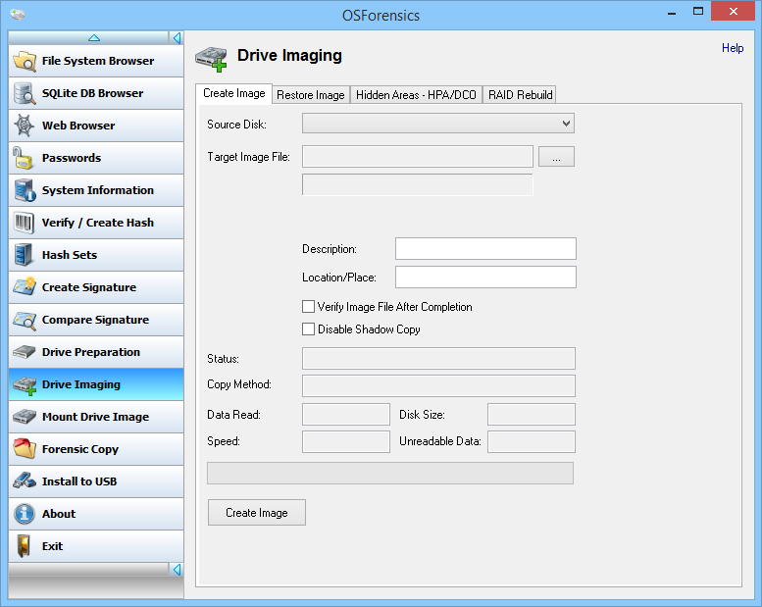Close the OSForensics window

tap(734, 11)
